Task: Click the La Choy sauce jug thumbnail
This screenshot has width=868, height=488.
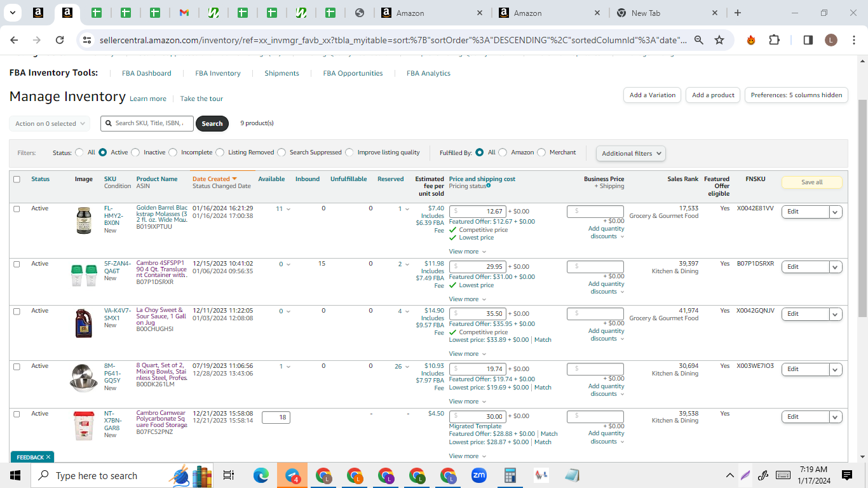Action: [84, 323]
